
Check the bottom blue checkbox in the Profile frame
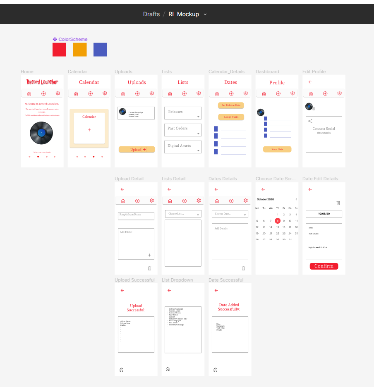pyautogui.click(x=266, y=136)
